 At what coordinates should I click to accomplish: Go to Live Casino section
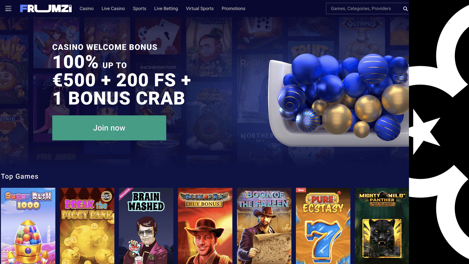113,8
